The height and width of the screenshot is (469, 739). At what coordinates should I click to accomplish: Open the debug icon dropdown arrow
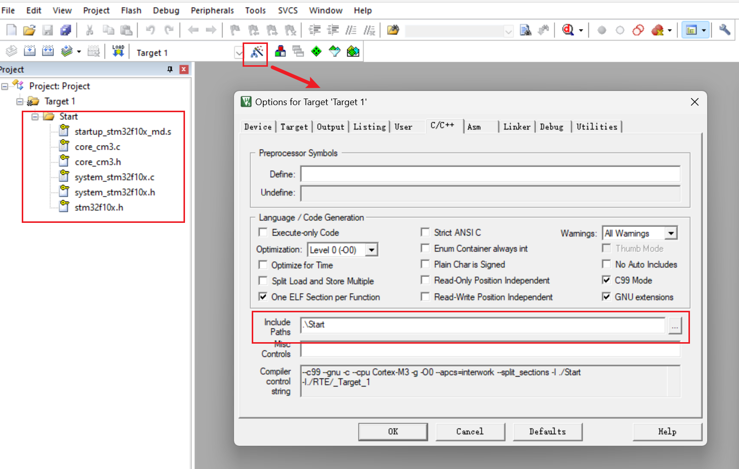(581, 30)
